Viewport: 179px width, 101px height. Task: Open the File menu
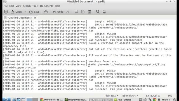point(6,6)
